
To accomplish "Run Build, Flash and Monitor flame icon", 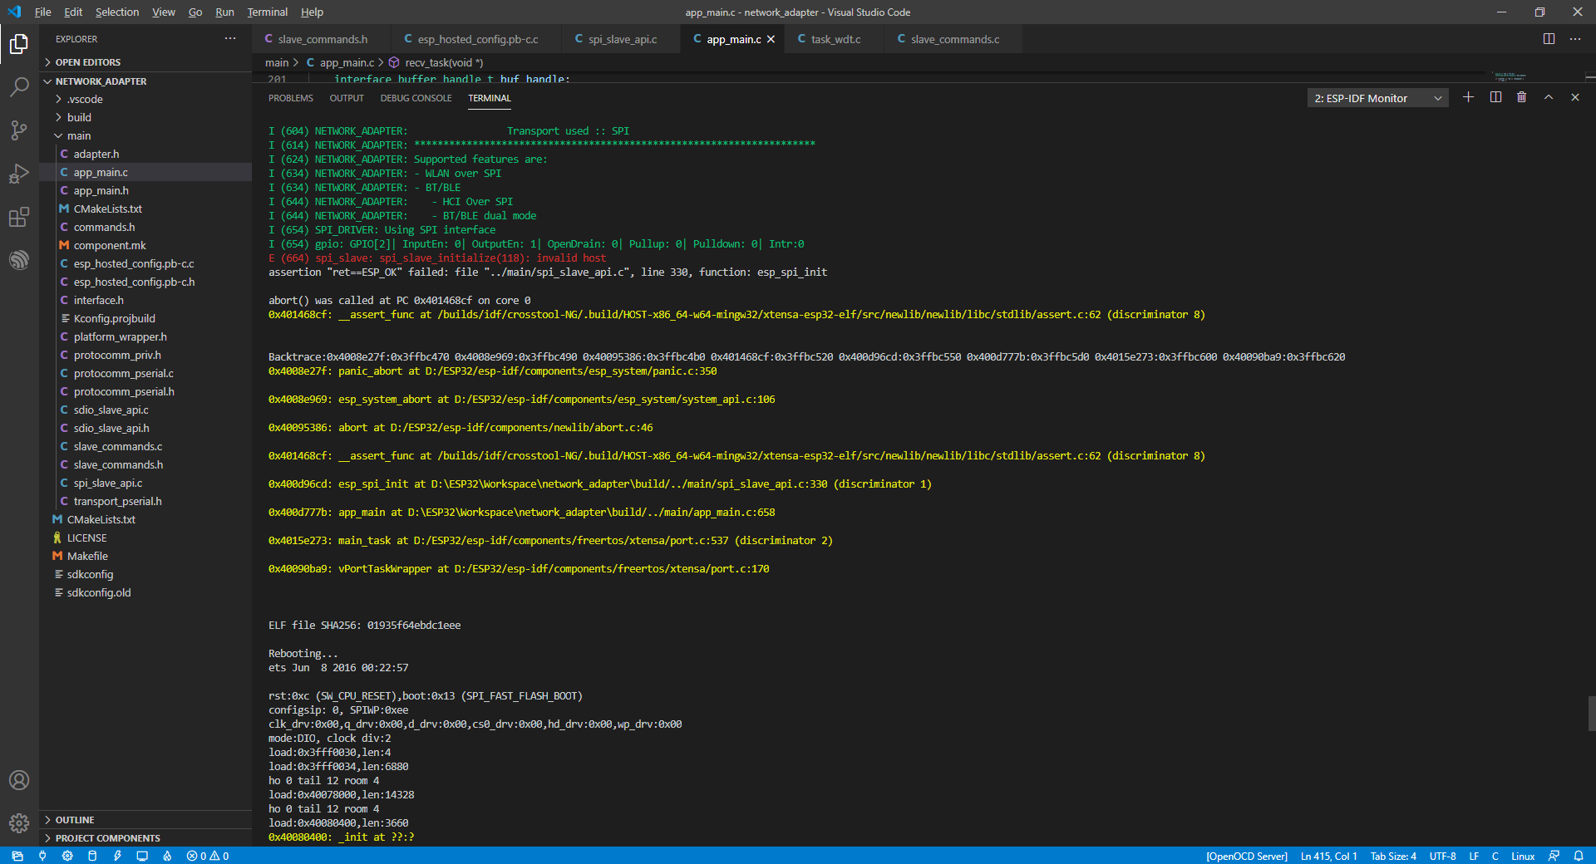I will click(x=166, y=857).
